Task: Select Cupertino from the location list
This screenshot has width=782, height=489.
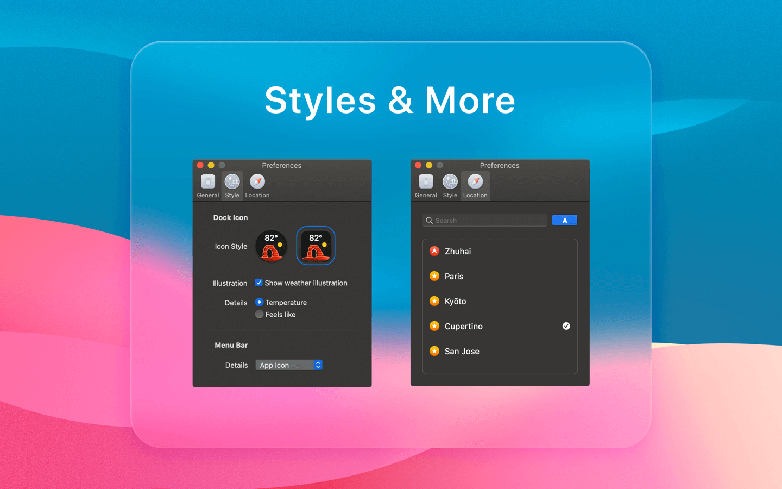Action: (464, 326)
